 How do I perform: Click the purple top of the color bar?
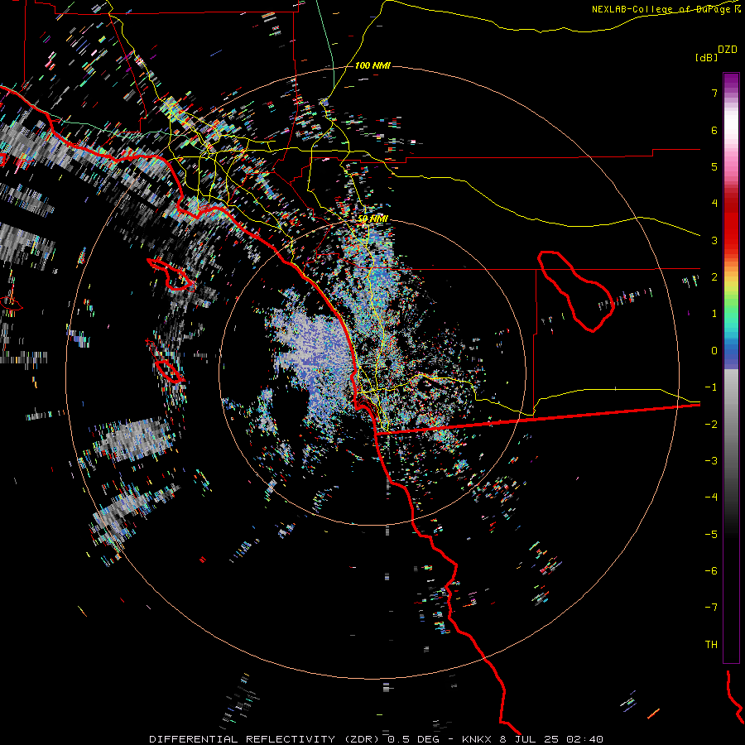click(731, 81)
